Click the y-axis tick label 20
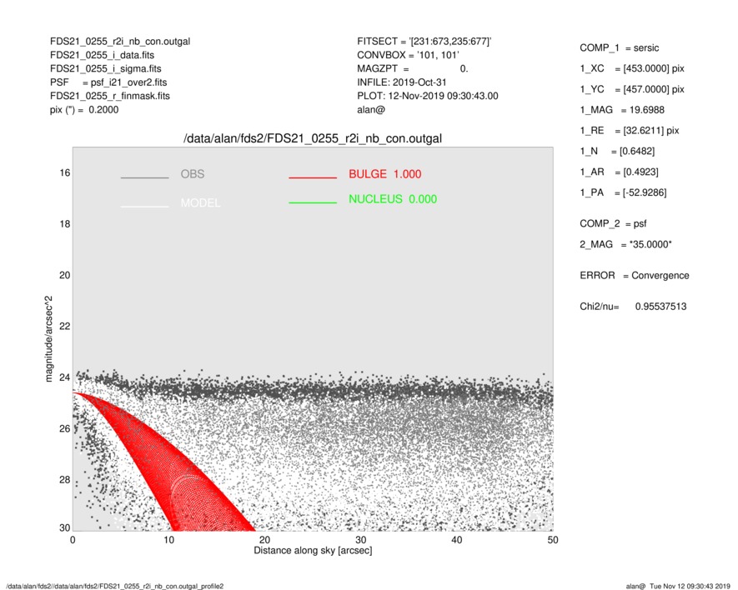Viewport: 738px width, 590px height. click(x=64, y=275)
